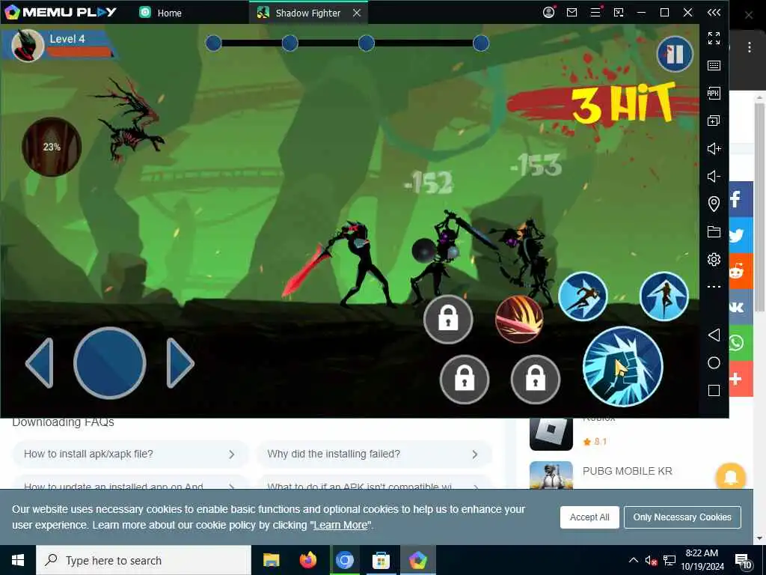Pause the Shadow Fighter game
766x575 pixels.
coord(675,54)
